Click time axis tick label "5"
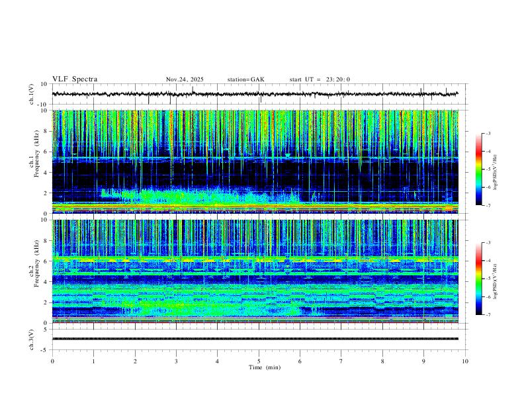This screenshot has height=405, width=524. click(x=259, y=361)
